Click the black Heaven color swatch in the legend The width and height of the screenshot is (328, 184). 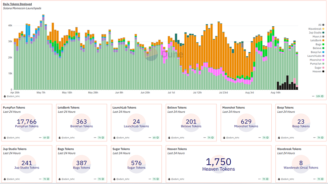point(324,71)
